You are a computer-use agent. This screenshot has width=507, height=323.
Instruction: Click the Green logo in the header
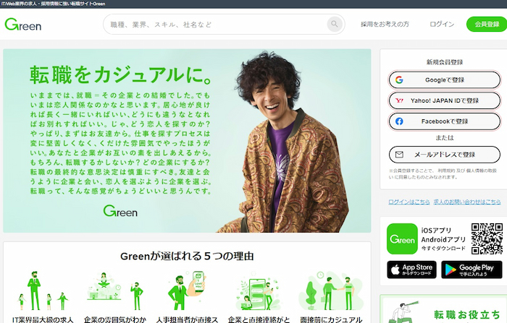coord(23,25)
